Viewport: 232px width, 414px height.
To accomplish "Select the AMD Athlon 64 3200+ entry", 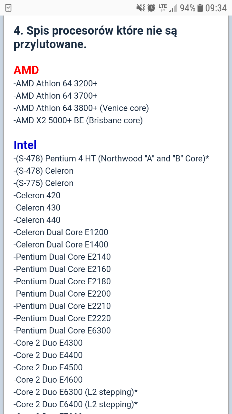I will [55, 83].
